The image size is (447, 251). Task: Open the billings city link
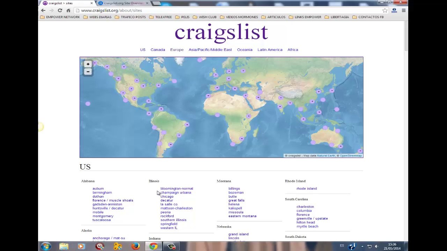(x=234, y=189)
